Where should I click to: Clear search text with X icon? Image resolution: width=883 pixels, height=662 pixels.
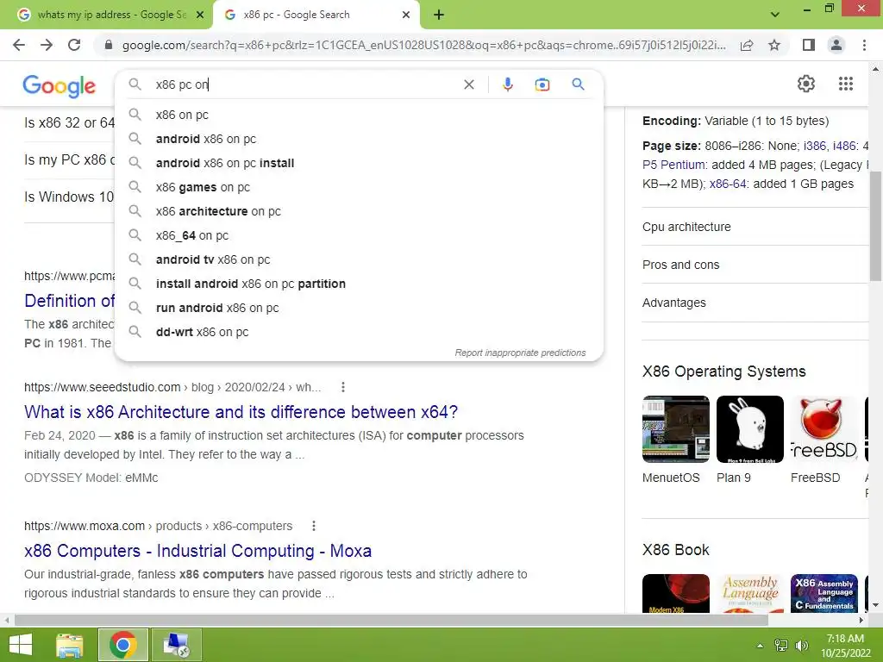468,84
